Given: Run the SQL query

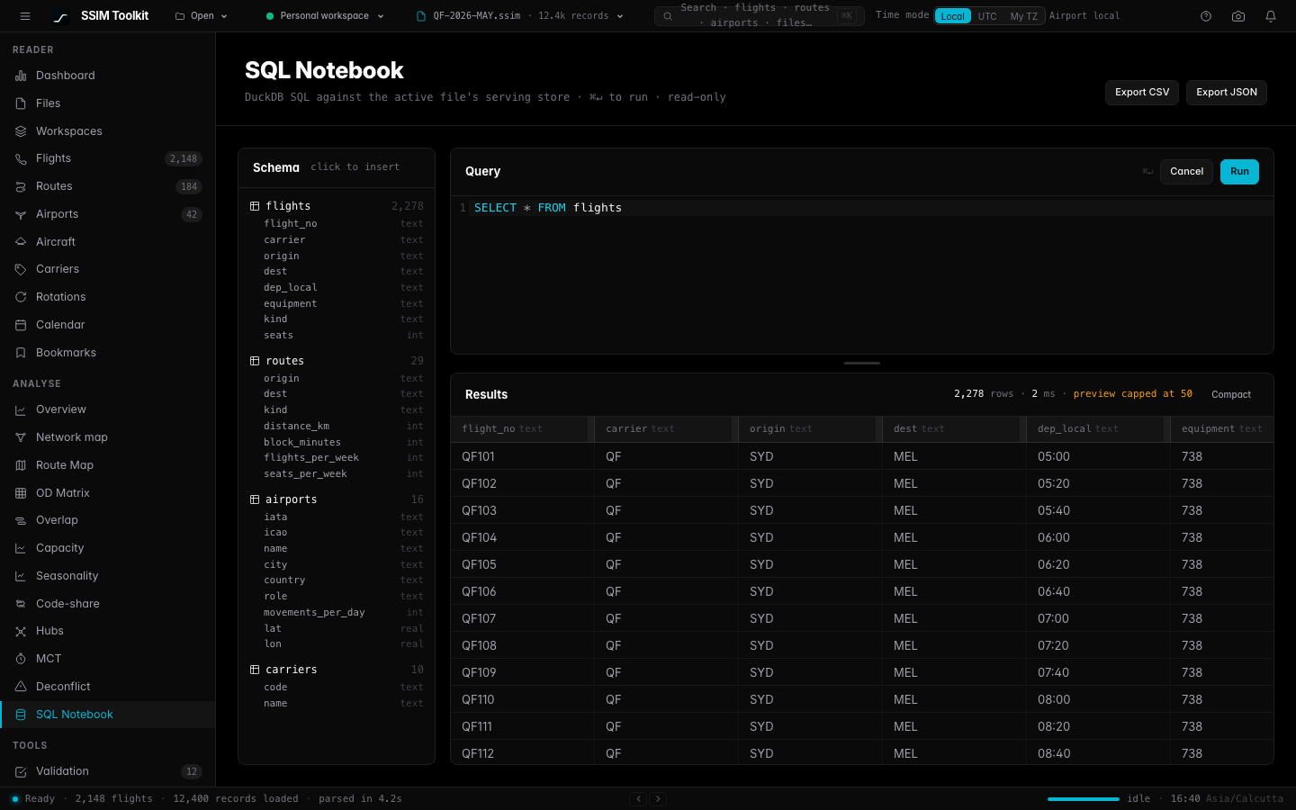Looking at the screenshot, I should click(1239, 172).
